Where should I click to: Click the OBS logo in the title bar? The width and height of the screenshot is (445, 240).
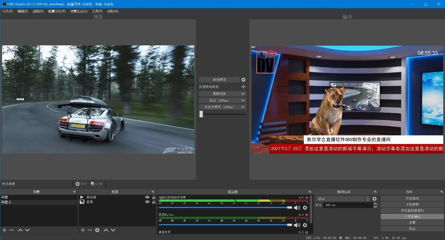[4, 4]
